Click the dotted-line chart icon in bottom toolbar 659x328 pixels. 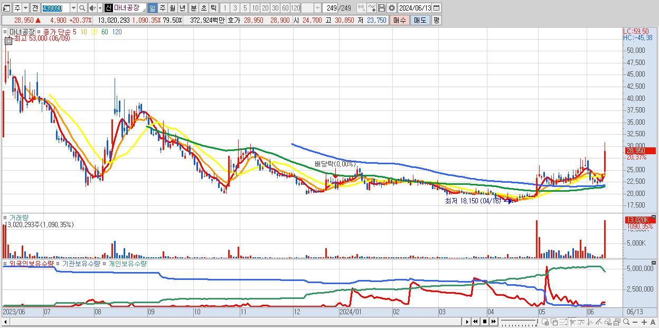point(563,322)
